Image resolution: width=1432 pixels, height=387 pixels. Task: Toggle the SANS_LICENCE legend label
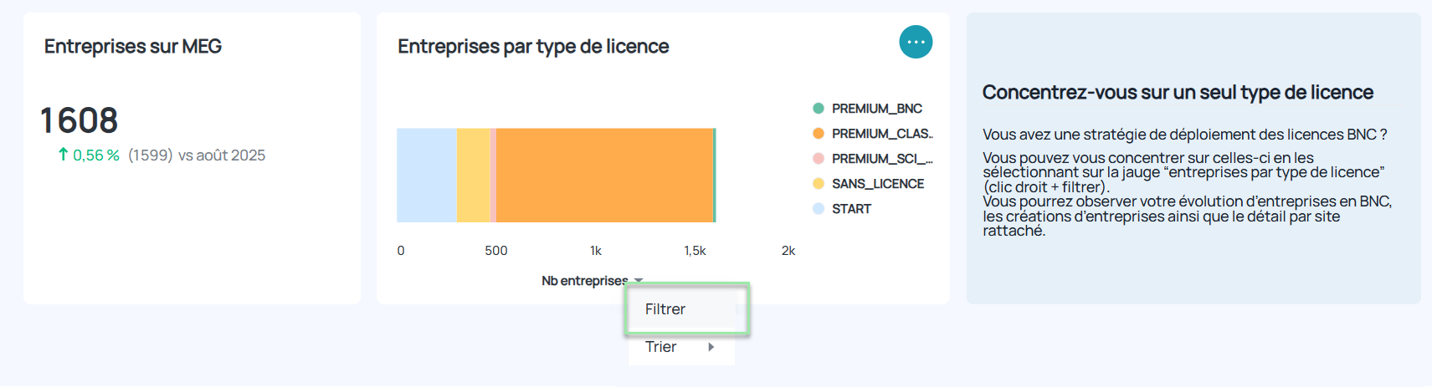click(x=877, y=184)
